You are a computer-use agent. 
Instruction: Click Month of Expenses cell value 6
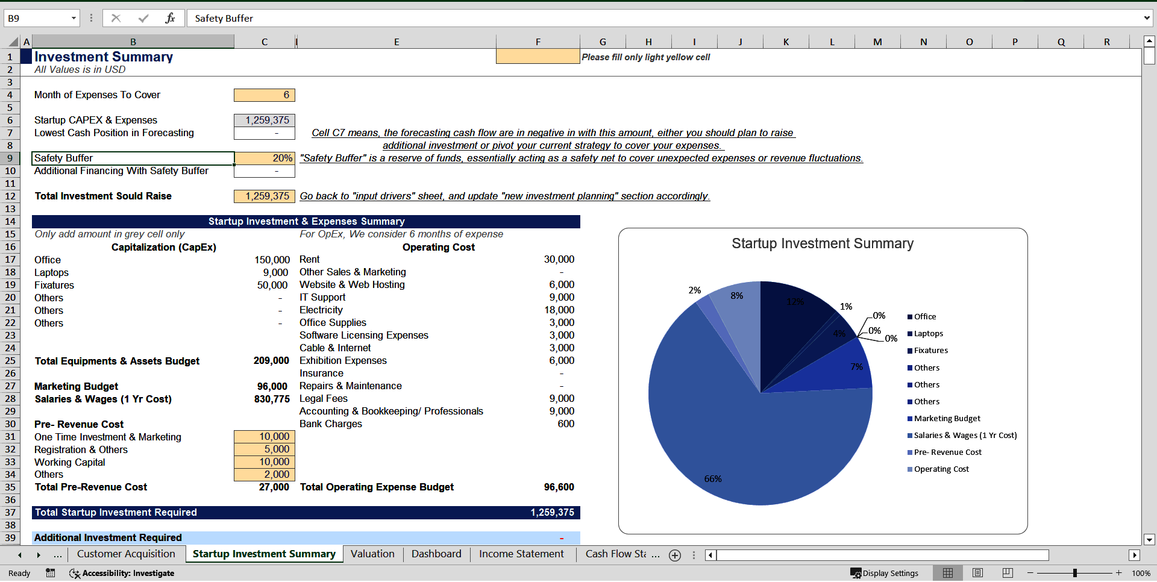click(x=264, y=95)
